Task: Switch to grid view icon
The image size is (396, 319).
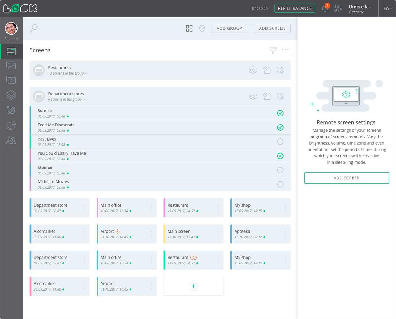Action: (189, 28)
